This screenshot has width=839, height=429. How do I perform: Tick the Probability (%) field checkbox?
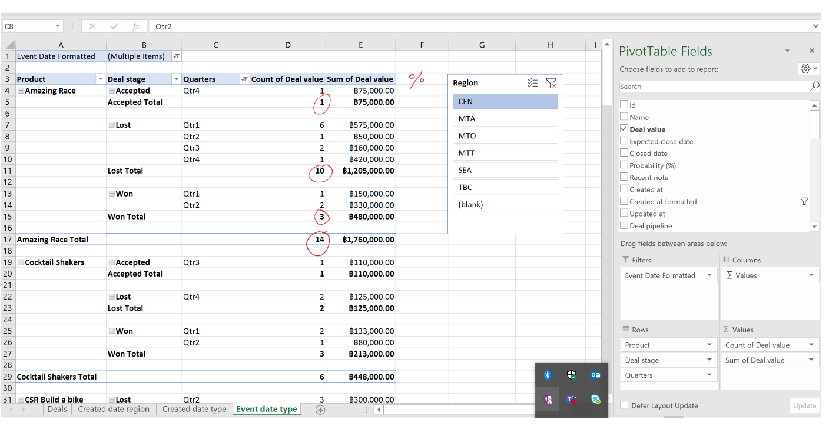tap(624, 165)
